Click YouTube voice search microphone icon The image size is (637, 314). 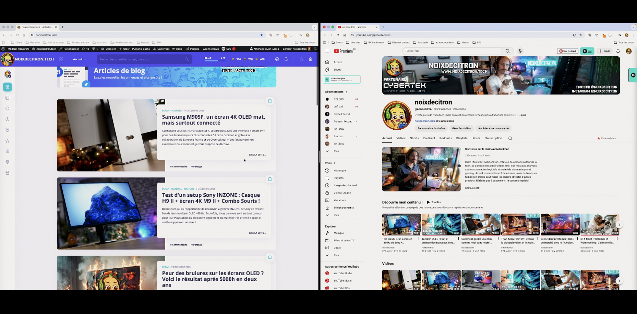(520, 51)
